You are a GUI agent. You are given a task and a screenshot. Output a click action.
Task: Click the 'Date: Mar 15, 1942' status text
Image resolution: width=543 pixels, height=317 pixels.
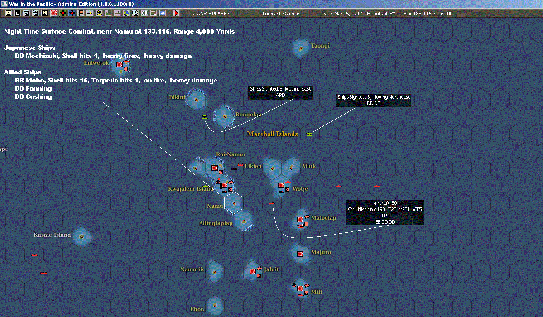(x=342, y=14)
